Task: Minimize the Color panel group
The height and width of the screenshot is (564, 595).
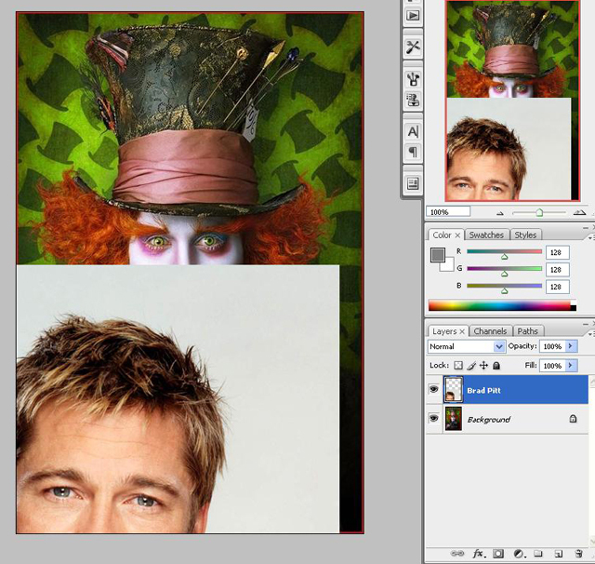Action: click(586, 227)
